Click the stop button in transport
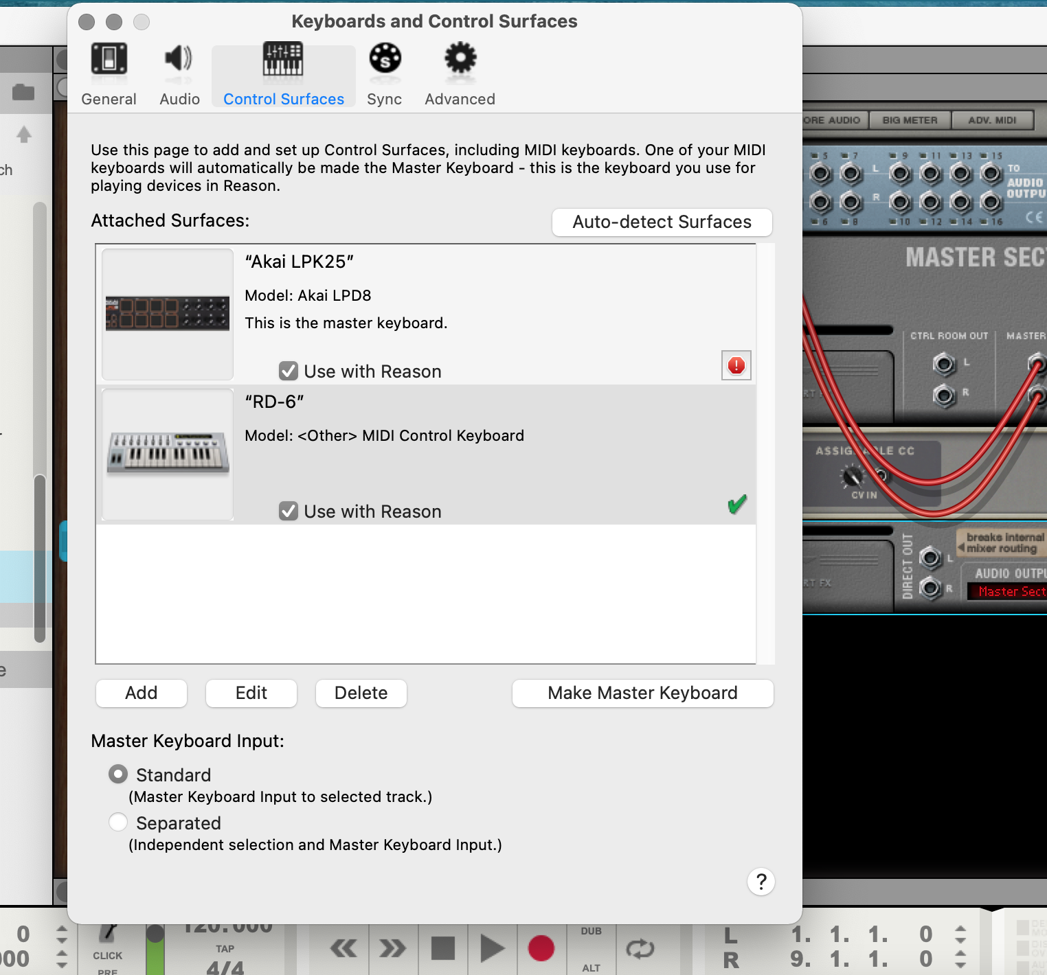Image resolution: width=1047 pixels, height=975 pixels. 442,948
